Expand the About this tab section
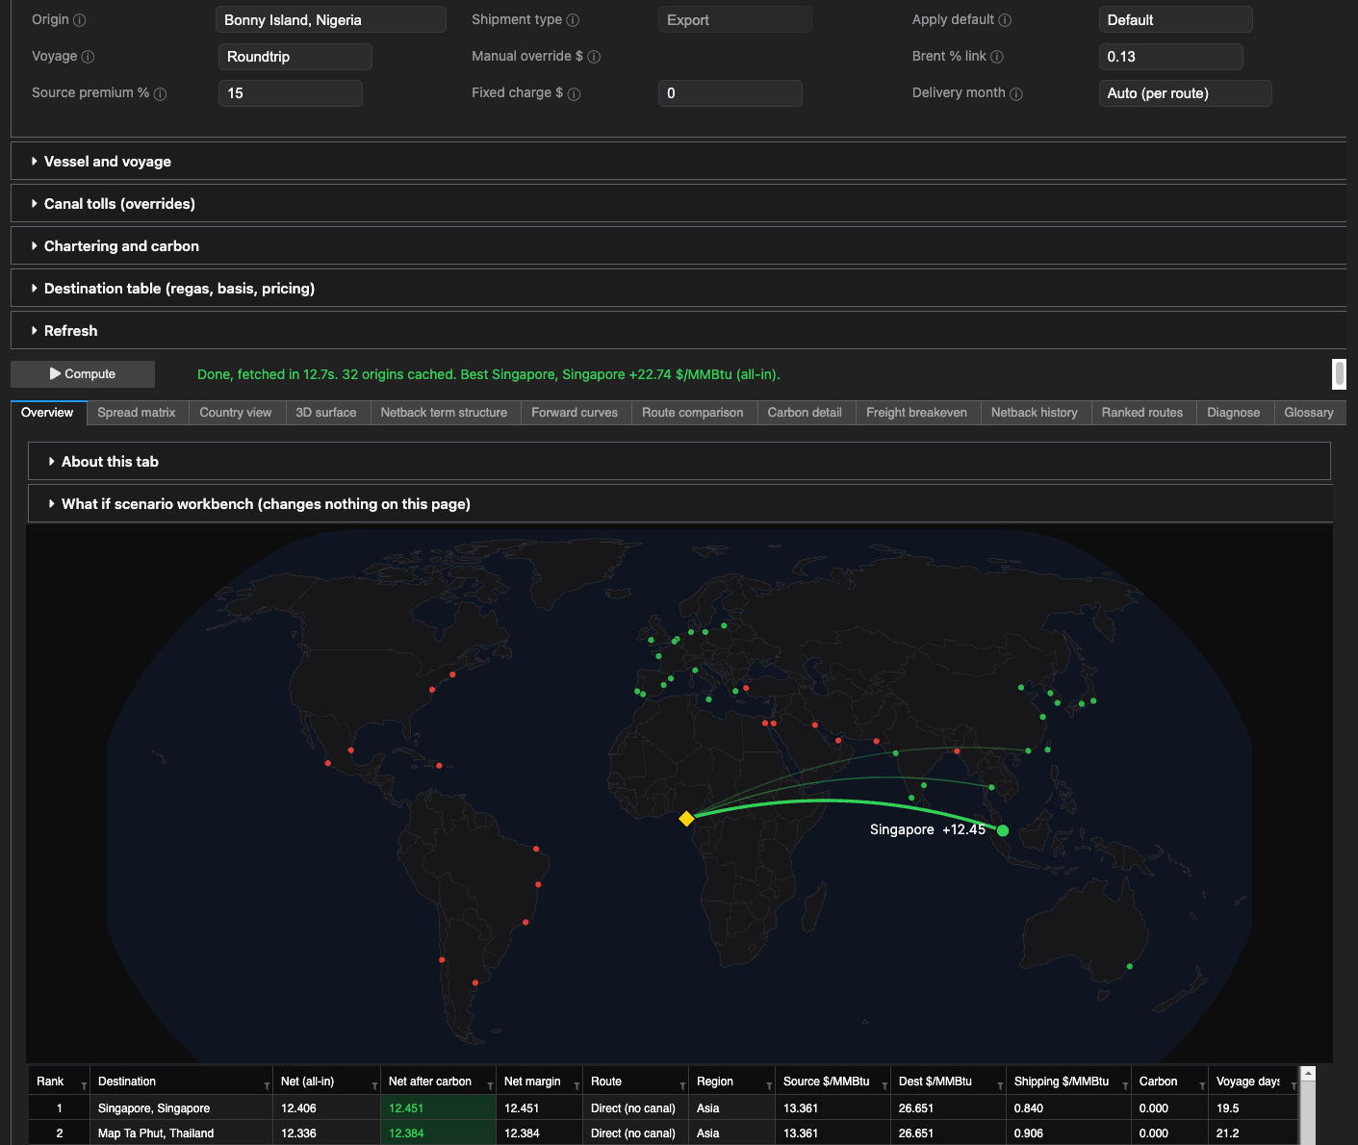1358x1145 pixels. pos(679,462)
